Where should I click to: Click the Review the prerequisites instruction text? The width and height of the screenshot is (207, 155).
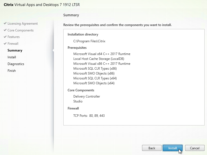tap(117, 25)
